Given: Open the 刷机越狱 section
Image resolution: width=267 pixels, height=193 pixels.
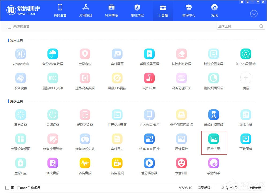Looking at the screenshot, I should (137, 11).
